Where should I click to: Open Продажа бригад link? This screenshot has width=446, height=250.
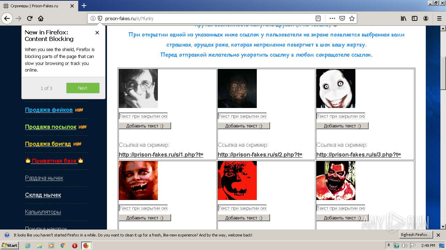click(48, 144)
